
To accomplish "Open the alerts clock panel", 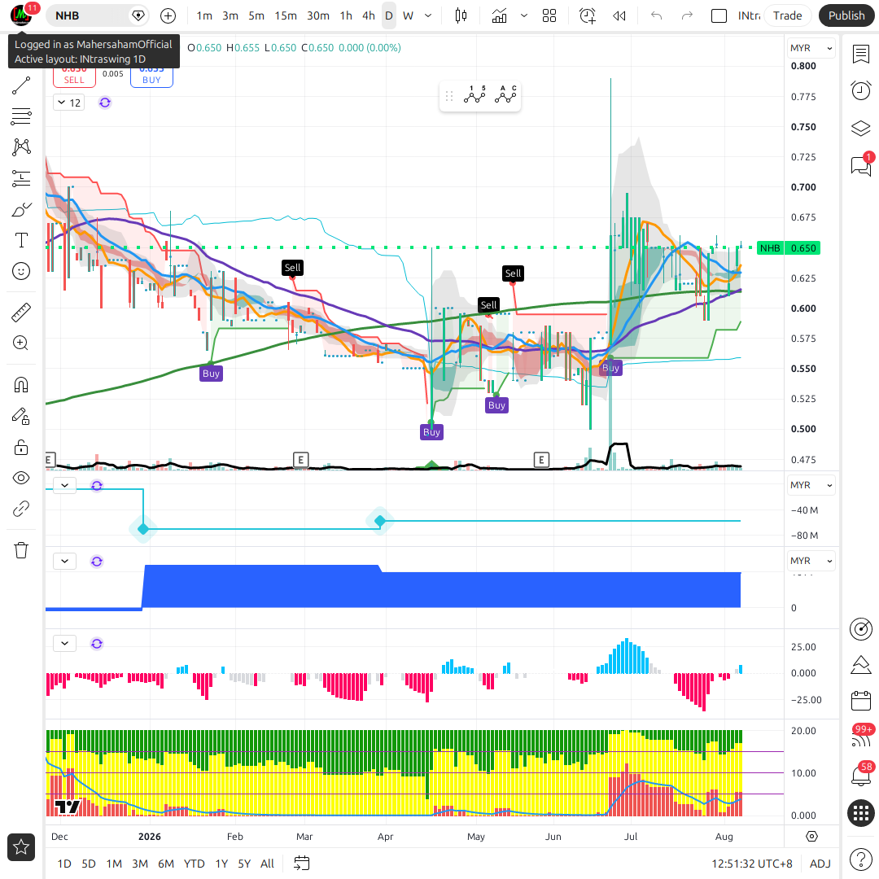I will (x=860, y=91).
